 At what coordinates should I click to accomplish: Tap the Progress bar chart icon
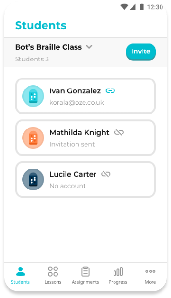click(118, 271)
